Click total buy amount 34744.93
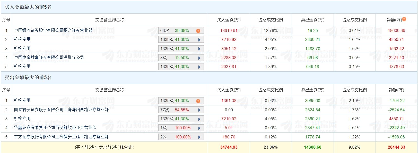The width and height of the screenshot is (418, 153). [229, 147]
